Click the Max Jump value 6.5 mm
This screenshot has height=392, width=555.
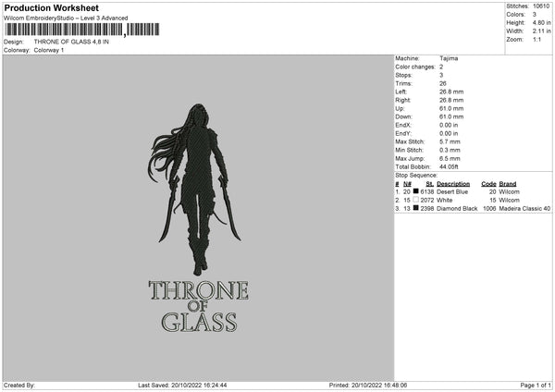pos(450,158)
